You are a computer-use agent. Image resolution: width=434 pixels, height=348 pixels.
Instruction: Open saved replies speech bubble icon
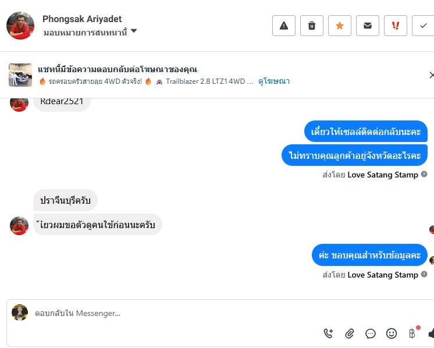coord(371,333)
